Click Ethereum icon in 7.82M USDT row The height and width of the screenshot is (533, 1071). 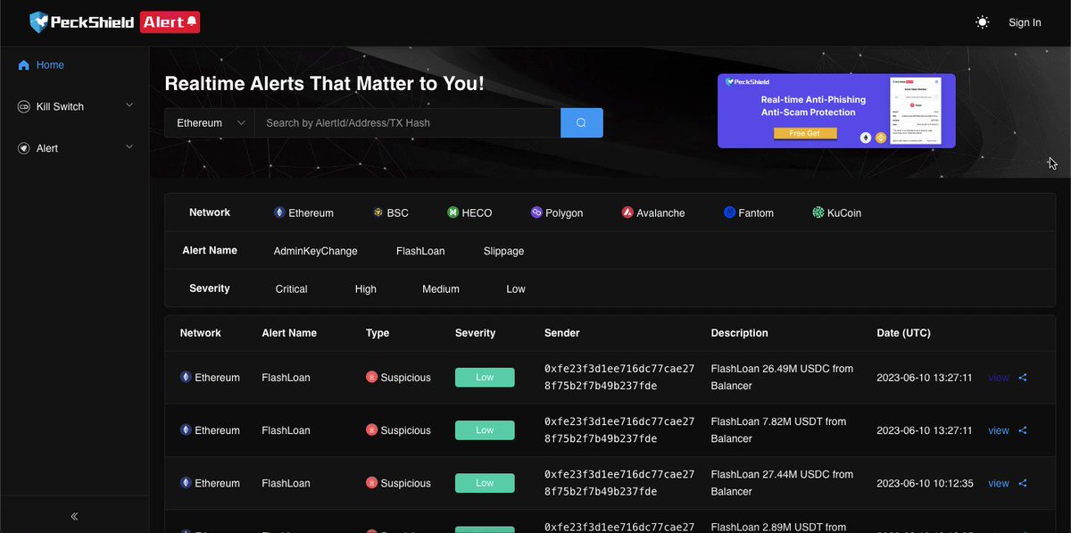pos(186,430)
